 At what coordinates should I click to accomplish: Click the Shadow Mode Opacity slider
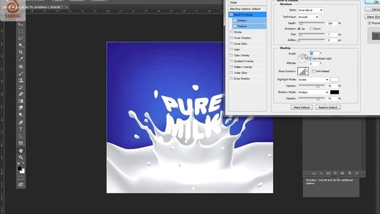(x=311, y=99)
